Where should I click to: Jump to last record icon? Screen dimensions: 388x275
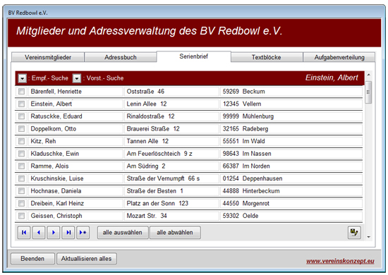click(x=68, y=233)
